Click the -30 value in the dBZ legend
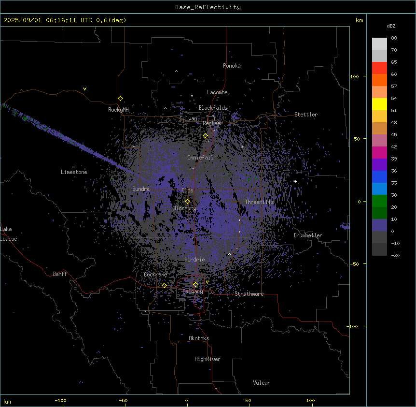 pos(395,256)
